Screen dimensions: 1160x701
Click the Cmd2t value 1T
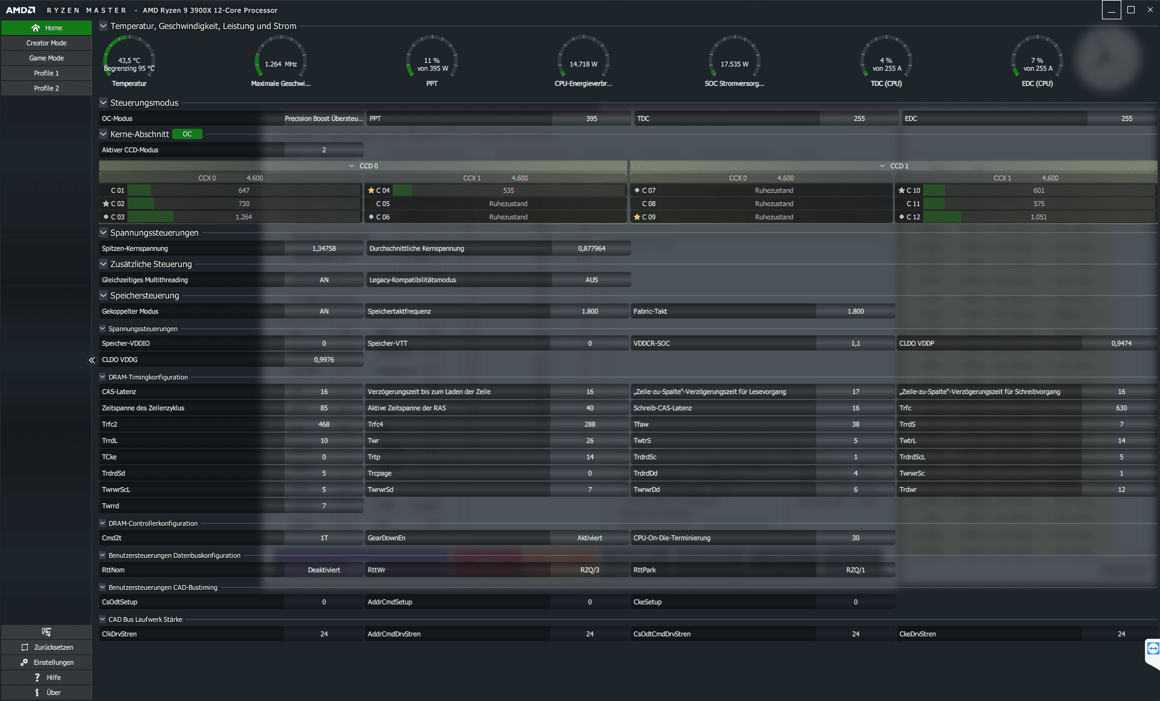[324, 538]
